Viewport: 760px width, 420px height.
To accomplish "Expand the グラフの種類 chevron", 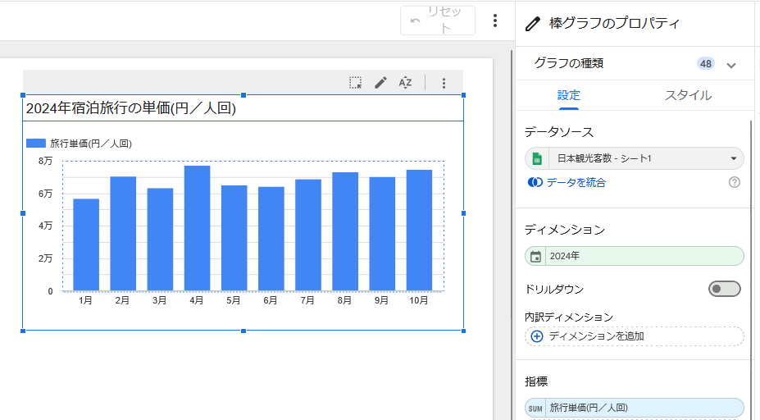I will click(731, 64).
